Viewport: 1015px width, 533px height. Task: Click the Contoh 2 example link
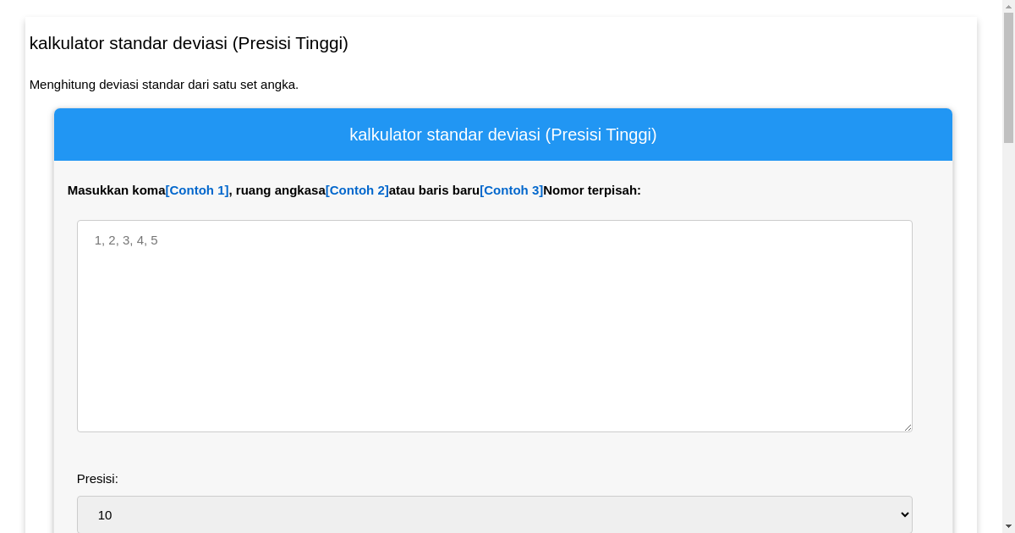[x=357, y=190]
